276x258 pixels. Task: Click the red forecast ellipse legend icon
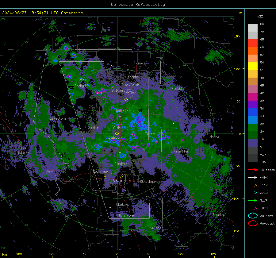point(253,223)
